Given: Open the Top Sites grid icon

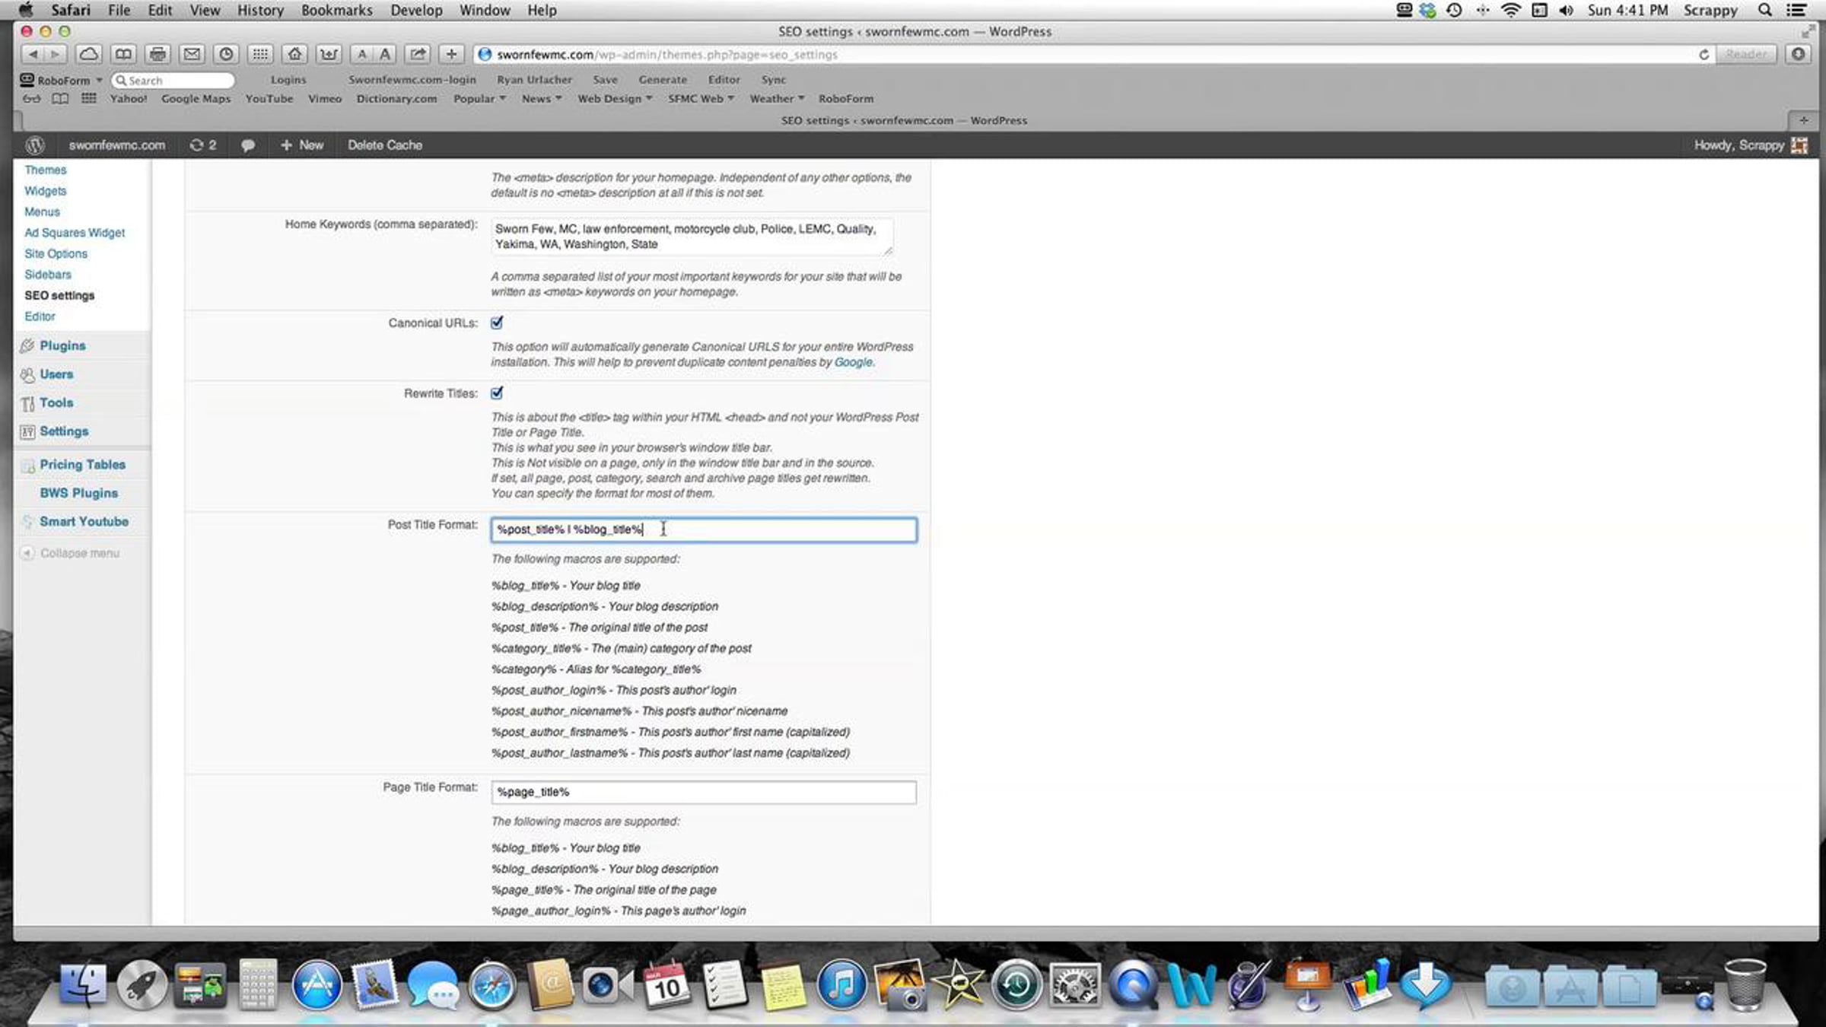Looking at the screenshot, I should [x=260, y=54].
